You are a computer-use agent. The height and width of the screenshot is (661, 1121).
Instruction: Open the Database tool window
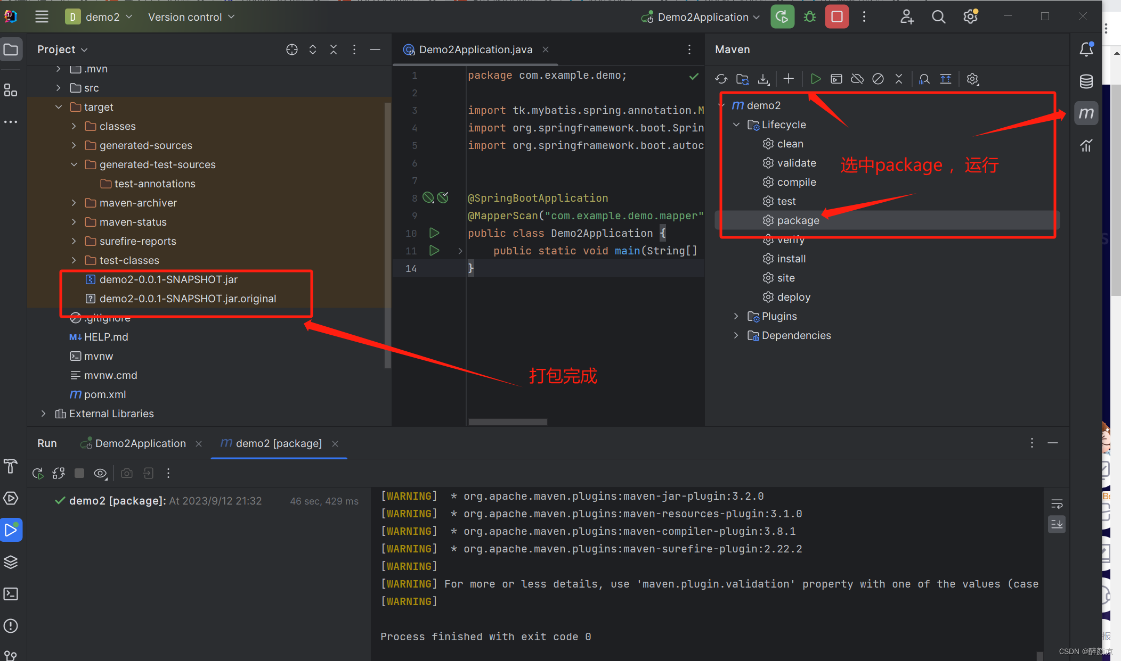(1086, 81)
